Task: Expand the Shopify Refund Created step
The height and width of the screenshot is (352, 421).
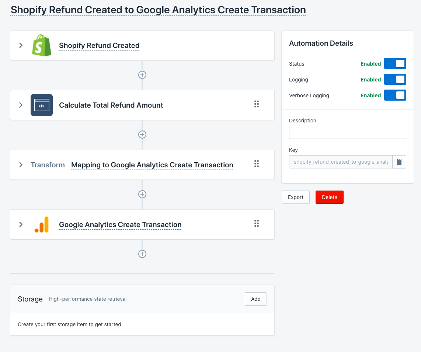Action: pos(21,45)
